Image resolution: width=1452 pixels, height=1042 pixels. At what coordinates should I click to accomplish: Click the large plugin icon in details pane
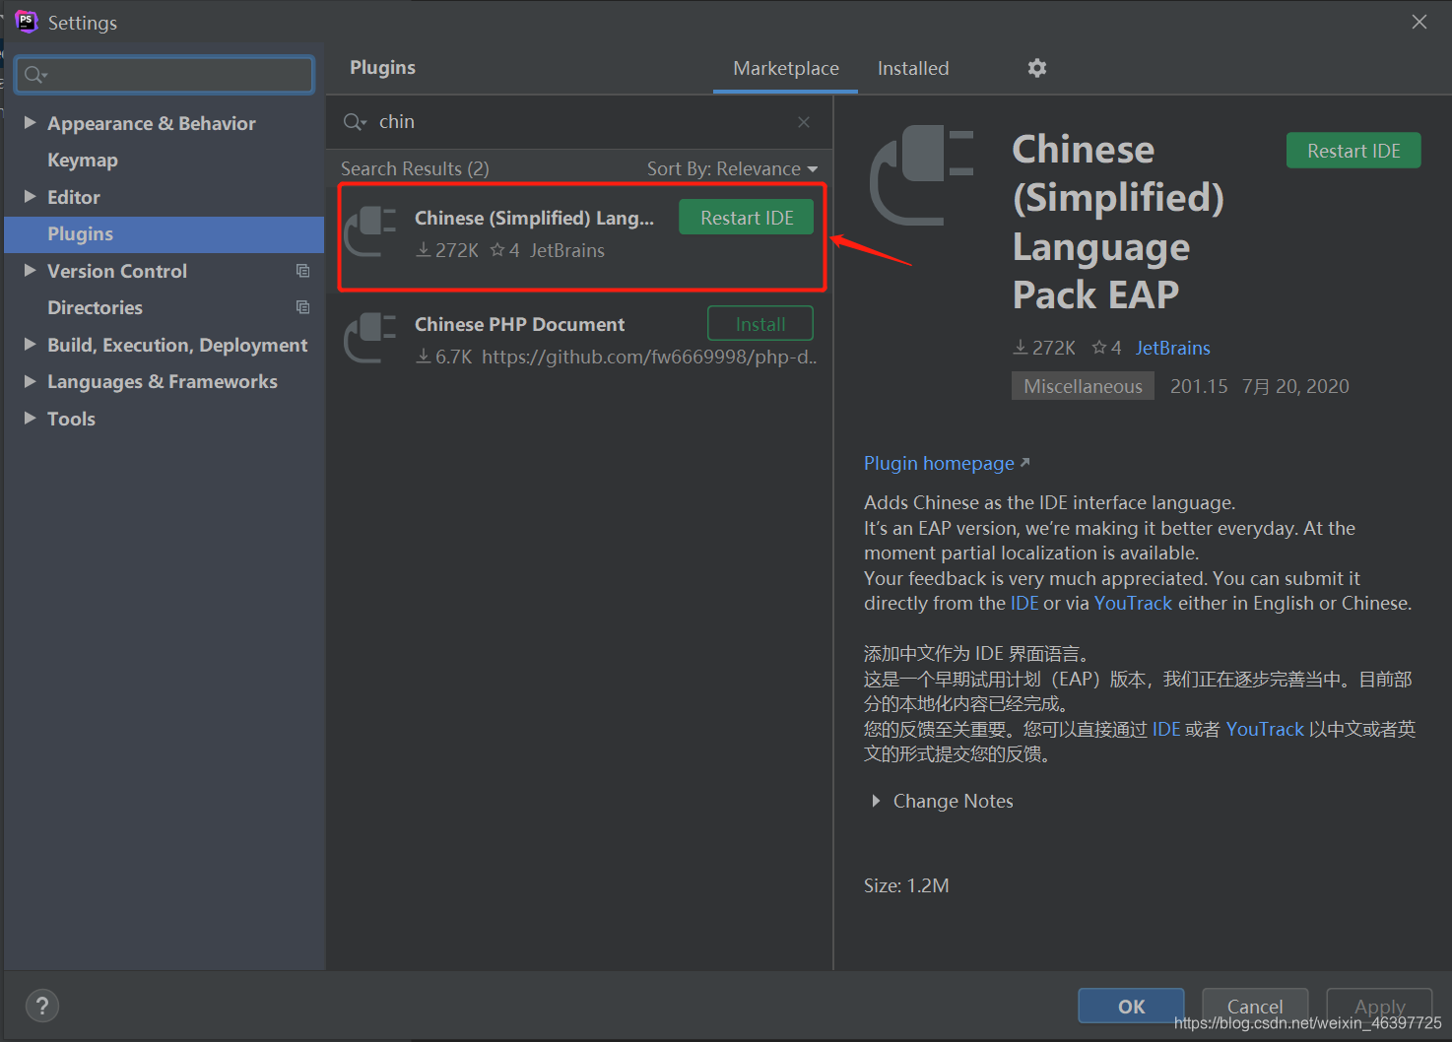922,175
